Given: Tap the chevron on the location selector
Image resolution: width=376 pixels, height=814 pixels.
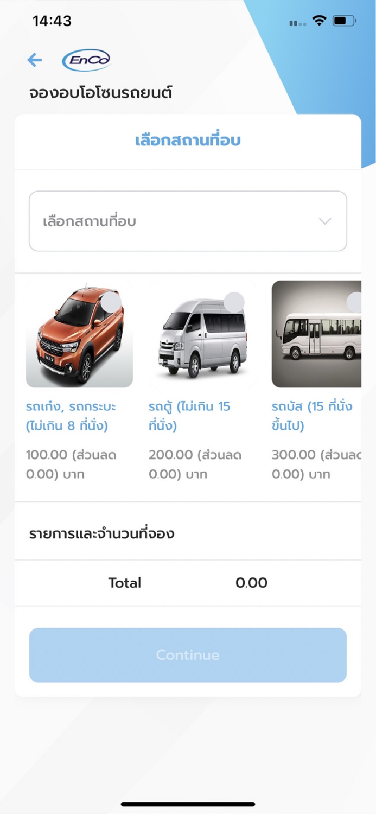Looking at the screenshot, I should click(324, 221).
